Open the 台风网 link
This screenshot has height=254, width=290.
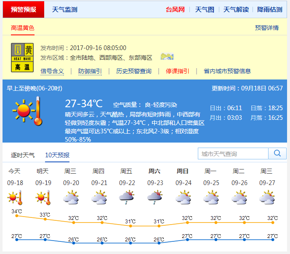pyautogui.click(x=175, y=9)
